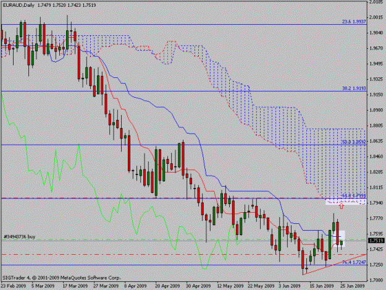The image size is (386, 290).
Task: Click the 1.8115 price axis value
Action: [376, 187]
